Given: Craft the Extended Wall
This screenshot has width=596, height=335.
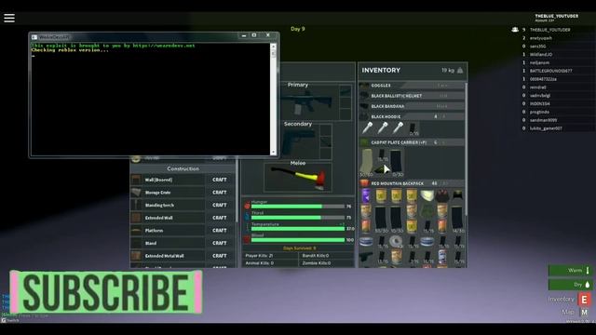Looking at the screenshot, I should point(220,218).
